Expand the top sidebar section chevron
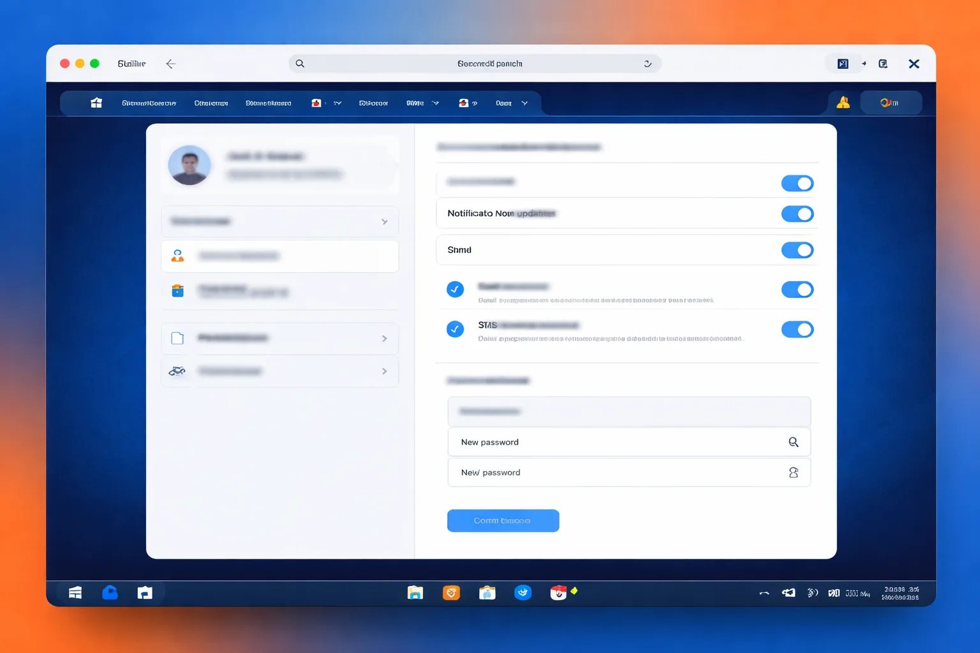 tap(384, 222)
